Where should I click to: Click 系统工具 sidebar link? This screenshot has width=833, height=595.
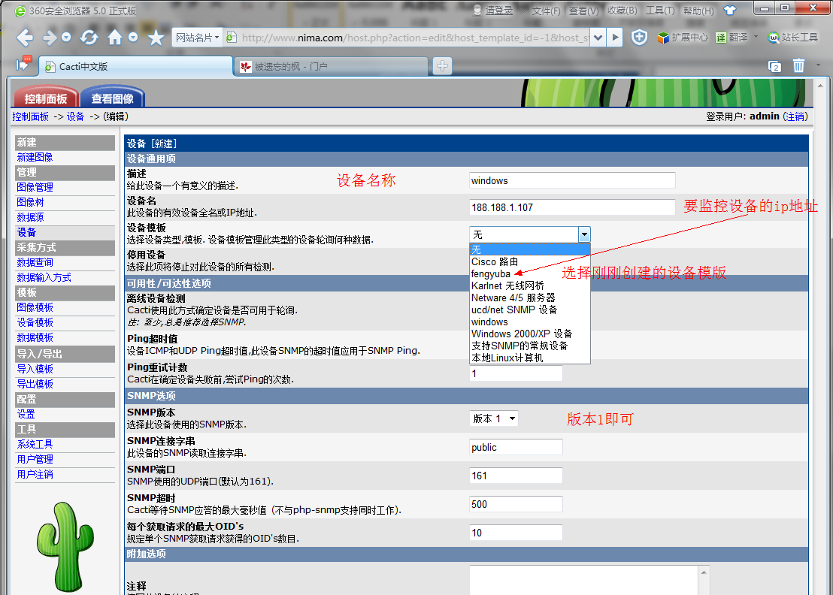35,444
